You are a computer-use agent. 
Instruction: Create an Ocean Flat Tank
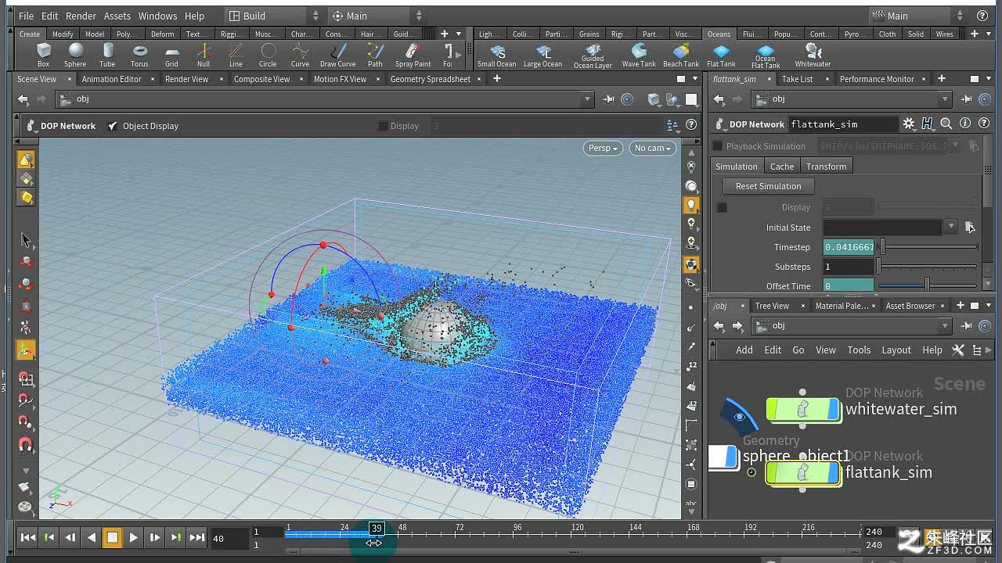(x=766, y=56)
